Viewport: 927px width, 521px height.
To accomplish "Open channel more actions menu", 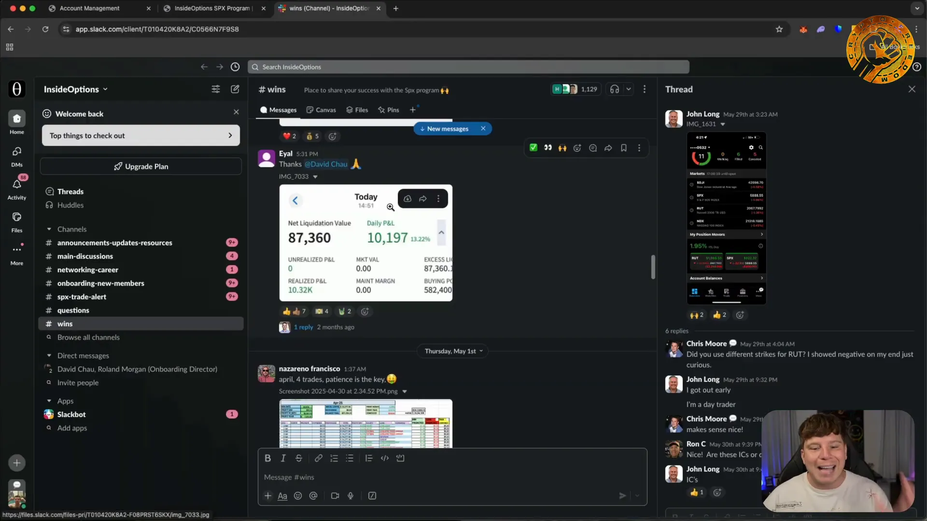I will coord(645,89).
